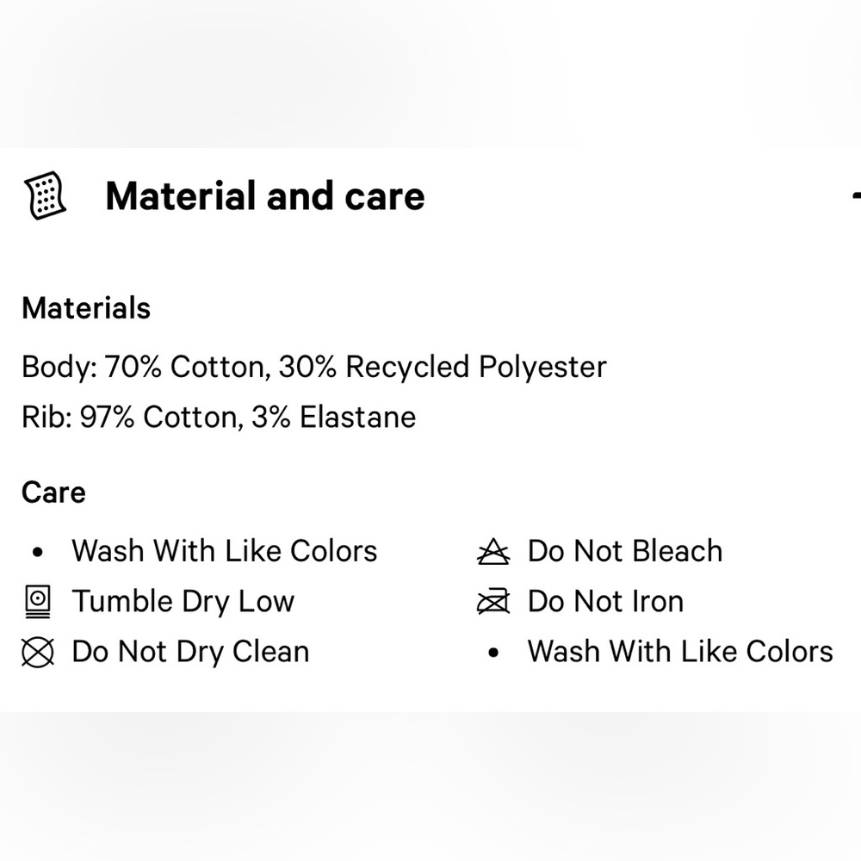861x861 pixels.
Task: Click the 'Do Not Iron' label
Action: coord(605,601)
